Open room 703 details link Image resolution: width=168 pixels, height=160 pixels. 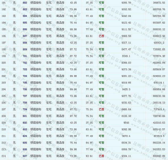(25, 69)
